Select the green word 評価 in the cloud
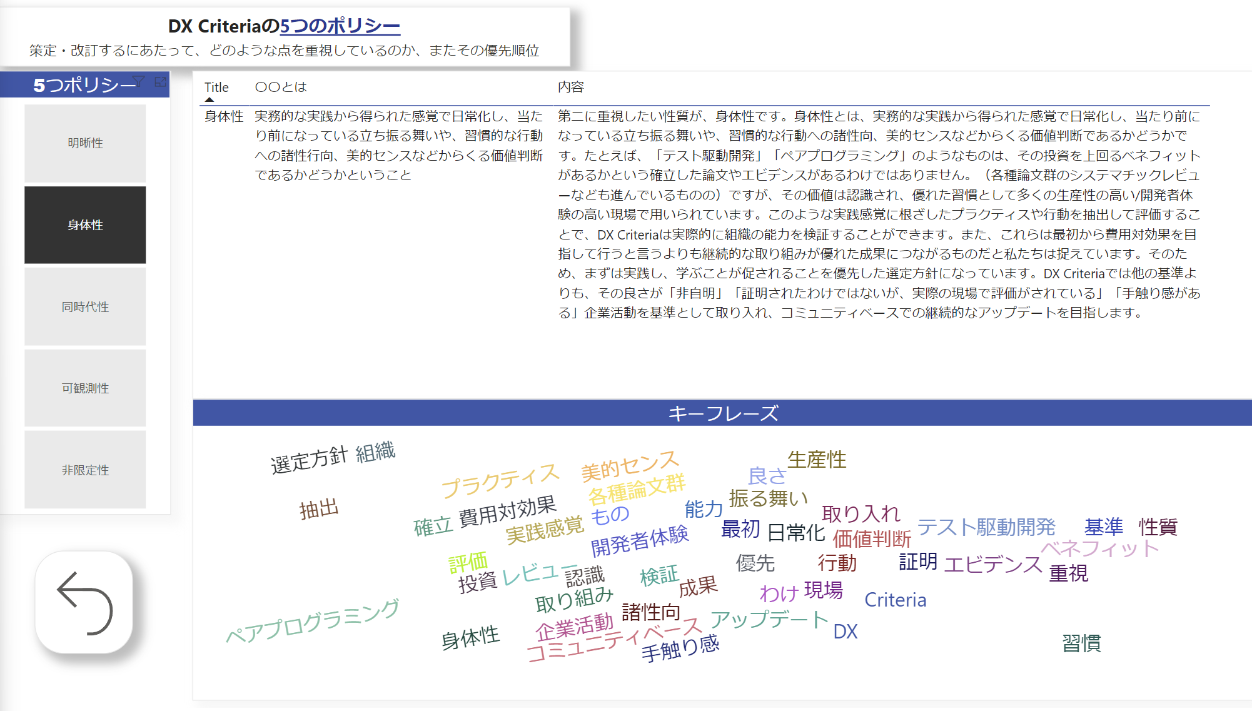The image size is (1252, 711). (468, 562)
